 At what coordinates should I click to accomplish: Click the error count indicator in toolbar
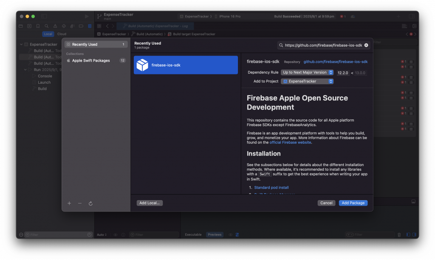343,17
